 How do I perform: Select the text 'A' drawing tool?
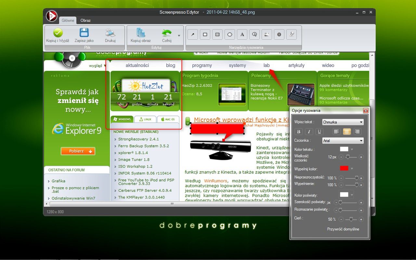point(242,34)
